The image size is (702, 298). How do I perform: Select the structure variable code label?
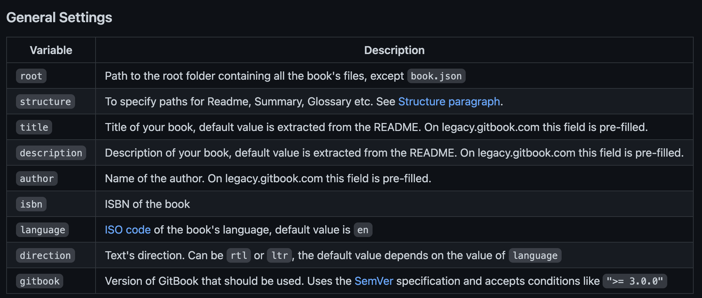(x=45, y=102)
